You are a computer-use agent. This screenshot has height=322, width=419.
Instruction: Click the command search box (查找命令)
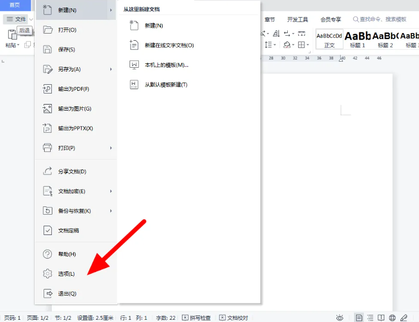pyautogui.click(x=383, y=19)
